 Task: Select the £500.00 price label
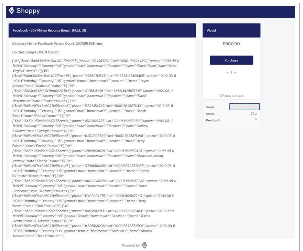(231, 44)
